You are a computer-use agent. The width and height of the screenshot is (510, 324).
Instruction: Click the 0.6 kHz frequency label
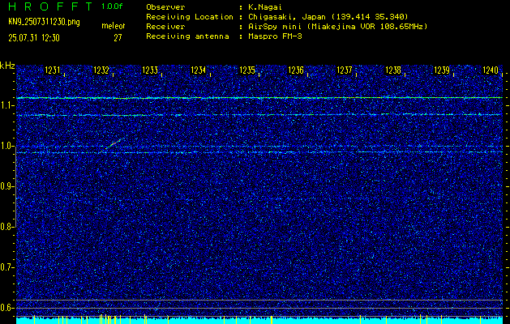click(6, 308)
